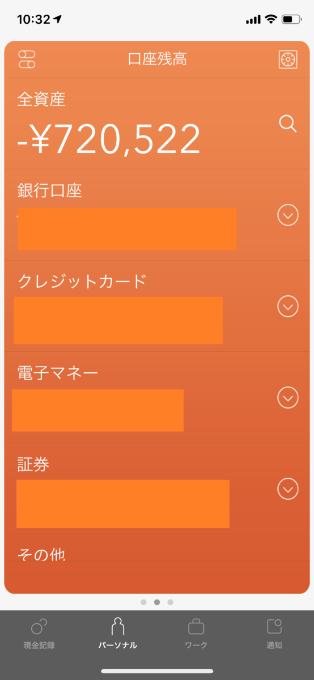The width and height of the screenshot is (314, 680).
Task: Expand the 銀行口座 section chevron
Action: point(288,215)
